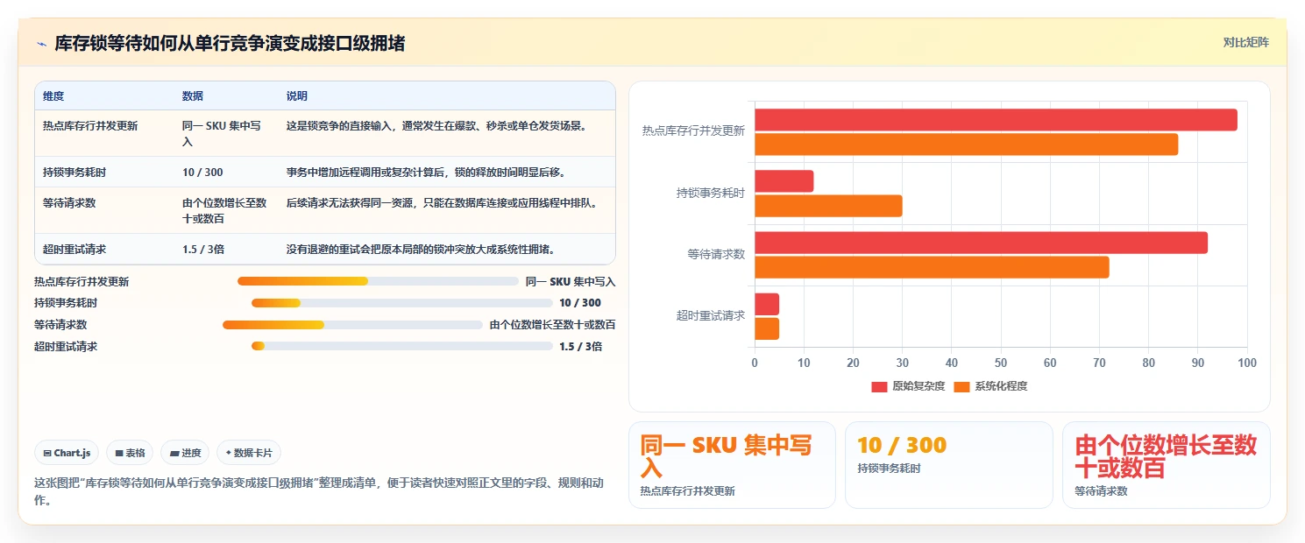Click the orange bar for 等待请求数

click(932, 267)
